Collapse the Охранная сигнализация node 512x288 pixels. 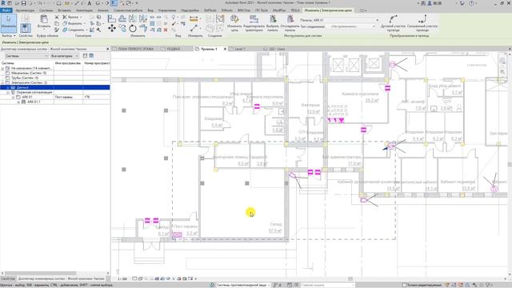(x=8, y=93)
